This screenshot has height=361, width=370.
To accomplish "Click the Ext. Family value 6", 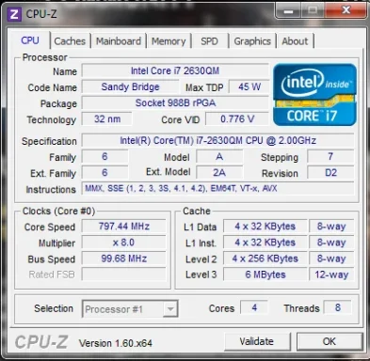I will tap(105, 172).
